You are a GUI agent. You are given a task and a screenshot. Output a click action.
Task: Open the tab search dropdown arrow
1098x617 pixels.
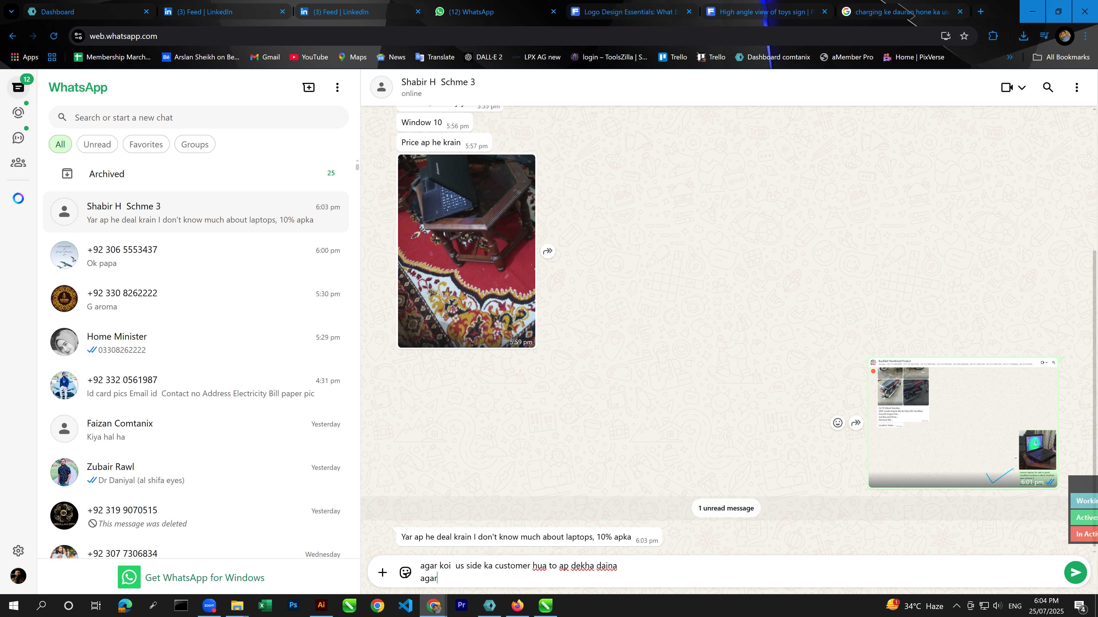[x=11, y=11]
